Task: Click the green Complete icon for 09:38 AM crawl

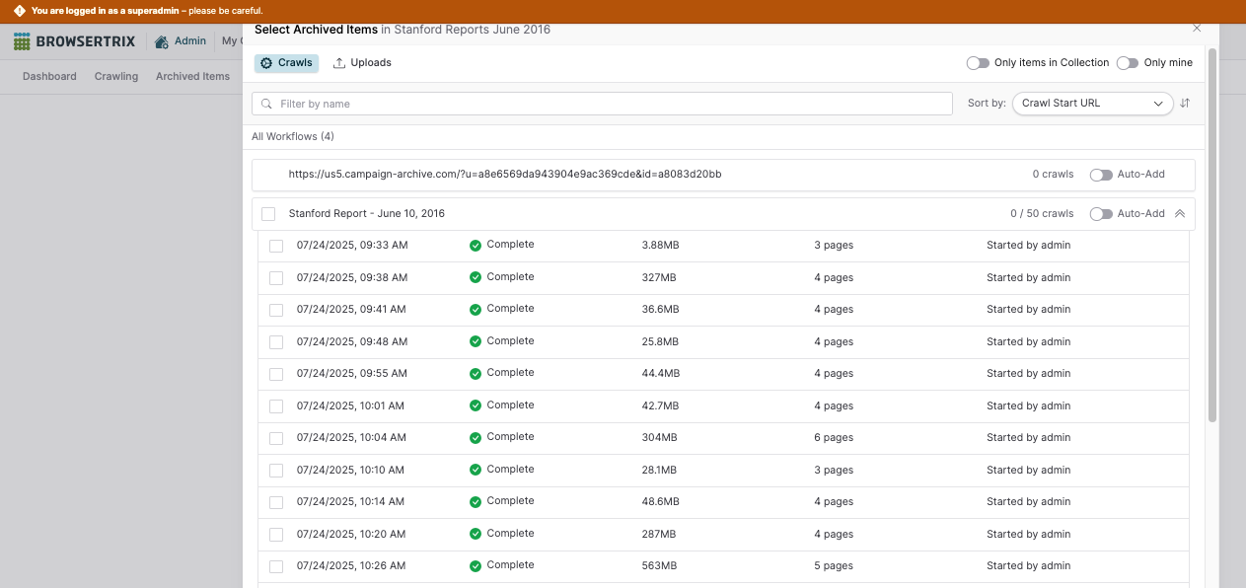Action: 476,277
